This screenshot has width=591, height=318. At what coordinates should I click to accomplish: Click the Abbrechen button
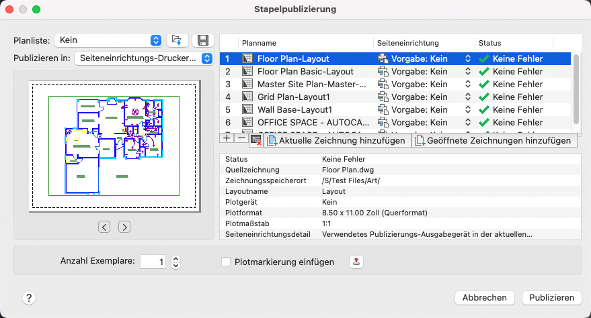(x=484, y=298)
